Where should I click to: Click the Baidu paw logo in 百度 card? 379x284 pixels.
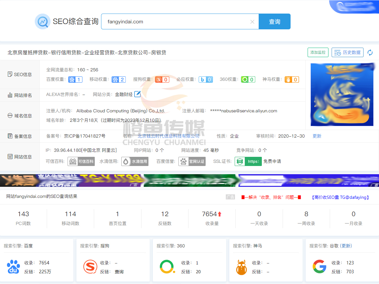13,267
